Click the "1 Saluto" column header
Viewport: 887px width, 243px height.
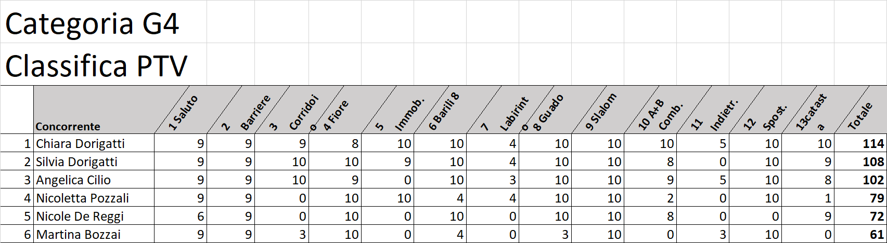[x=186, y=113]
